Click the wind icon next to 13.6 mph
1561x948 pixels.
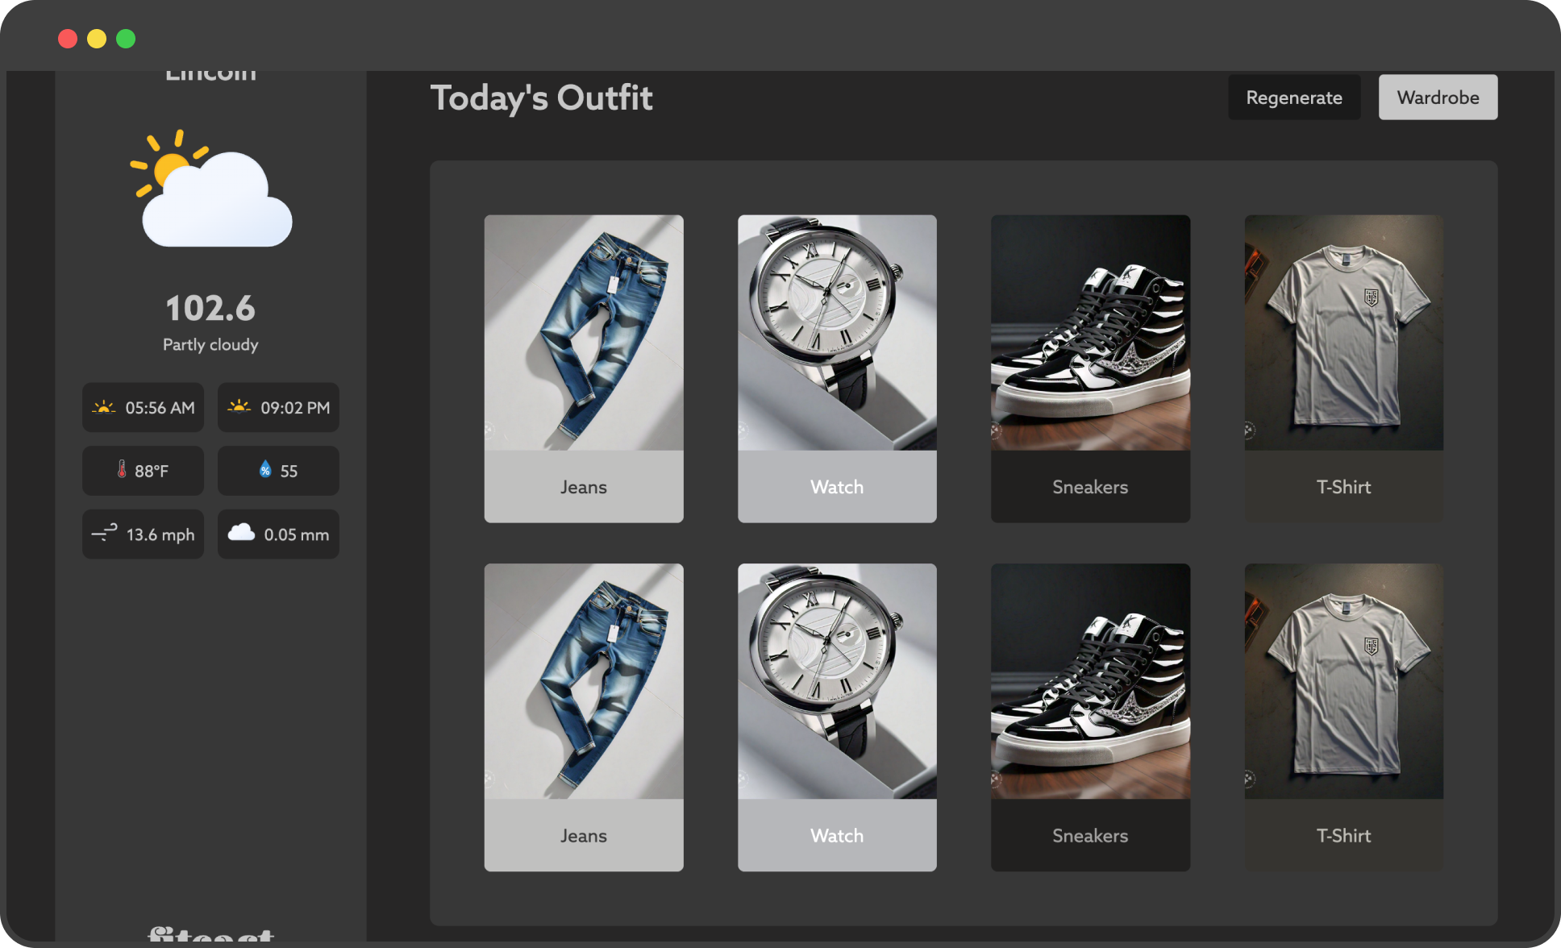click(104, 533)
